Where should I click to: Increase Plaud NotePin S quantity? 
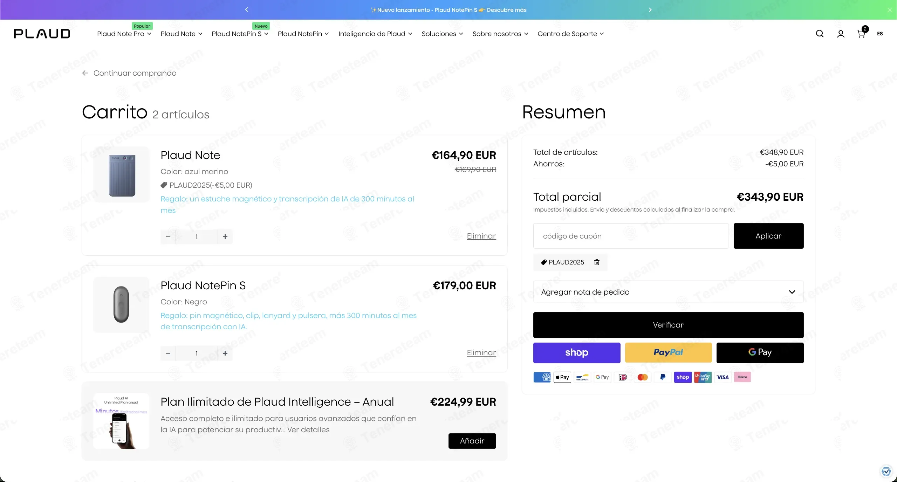point(225,353)
